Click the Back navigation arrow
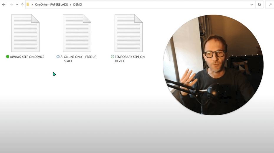 click(x=4, y=5)
